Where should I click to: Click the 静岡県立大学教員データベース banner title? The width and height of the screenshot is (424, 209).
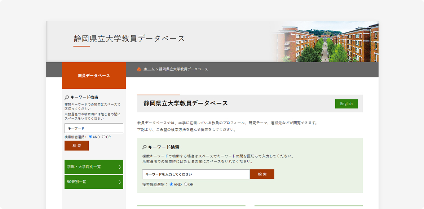tap(129, 39)
